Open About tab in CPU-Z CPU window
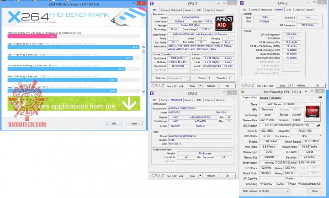This screenshot has height=198, width=329. coord(219,10)
